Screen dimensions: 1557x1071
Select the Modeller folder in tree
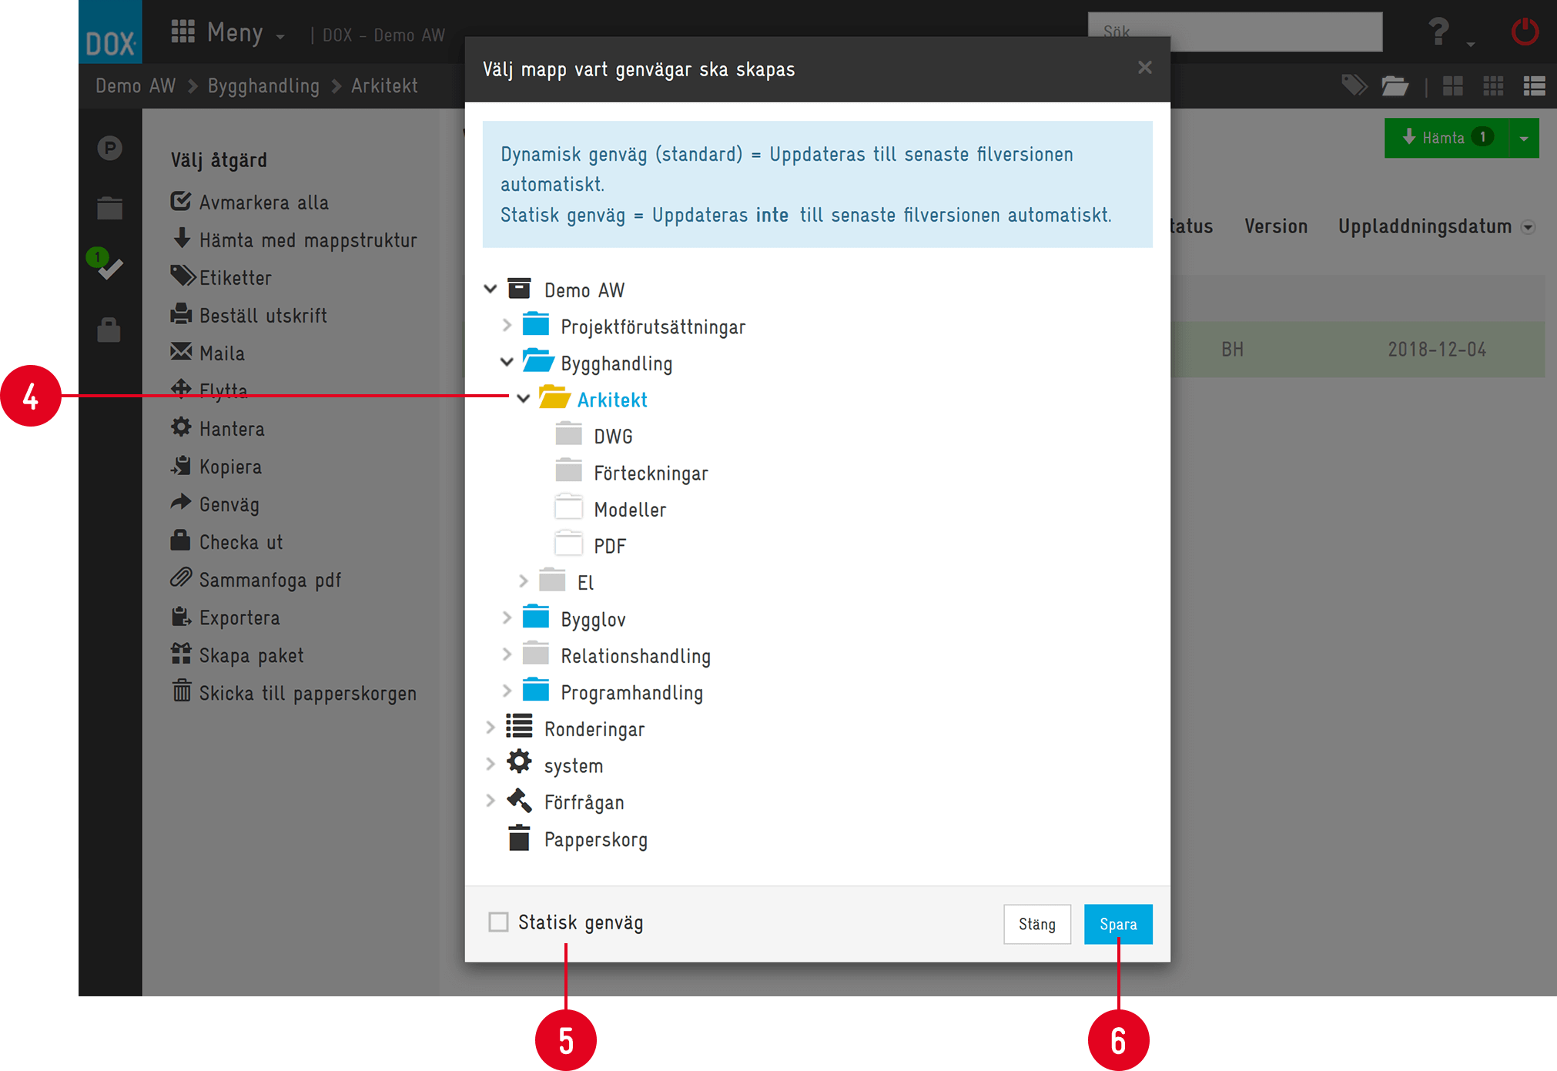coord(629,510)
